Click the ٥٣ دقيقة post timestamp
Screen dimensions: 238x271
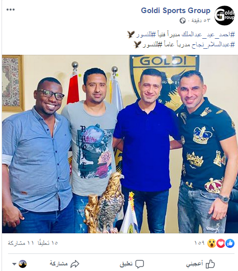coord(200,21)
